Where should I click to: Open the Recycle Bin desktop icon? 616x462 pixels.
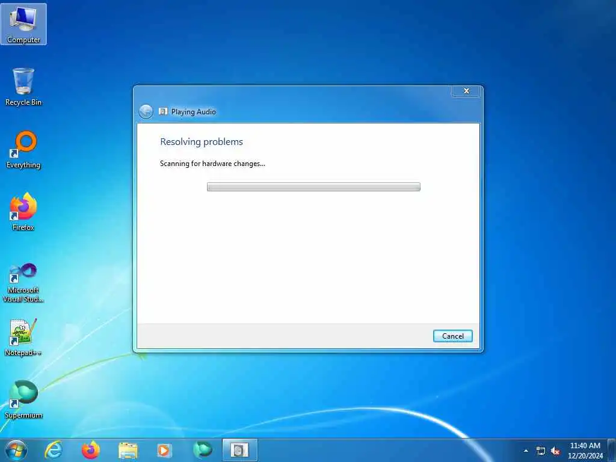click(23, 87)
